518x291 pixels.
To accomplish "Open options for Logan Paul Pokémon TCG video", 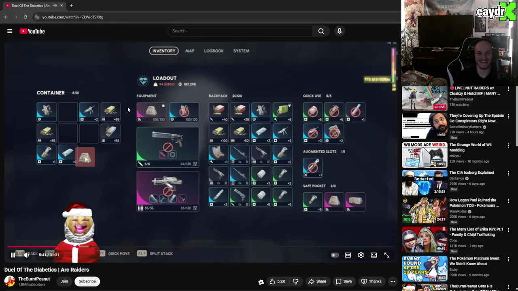I will (508, 201).
